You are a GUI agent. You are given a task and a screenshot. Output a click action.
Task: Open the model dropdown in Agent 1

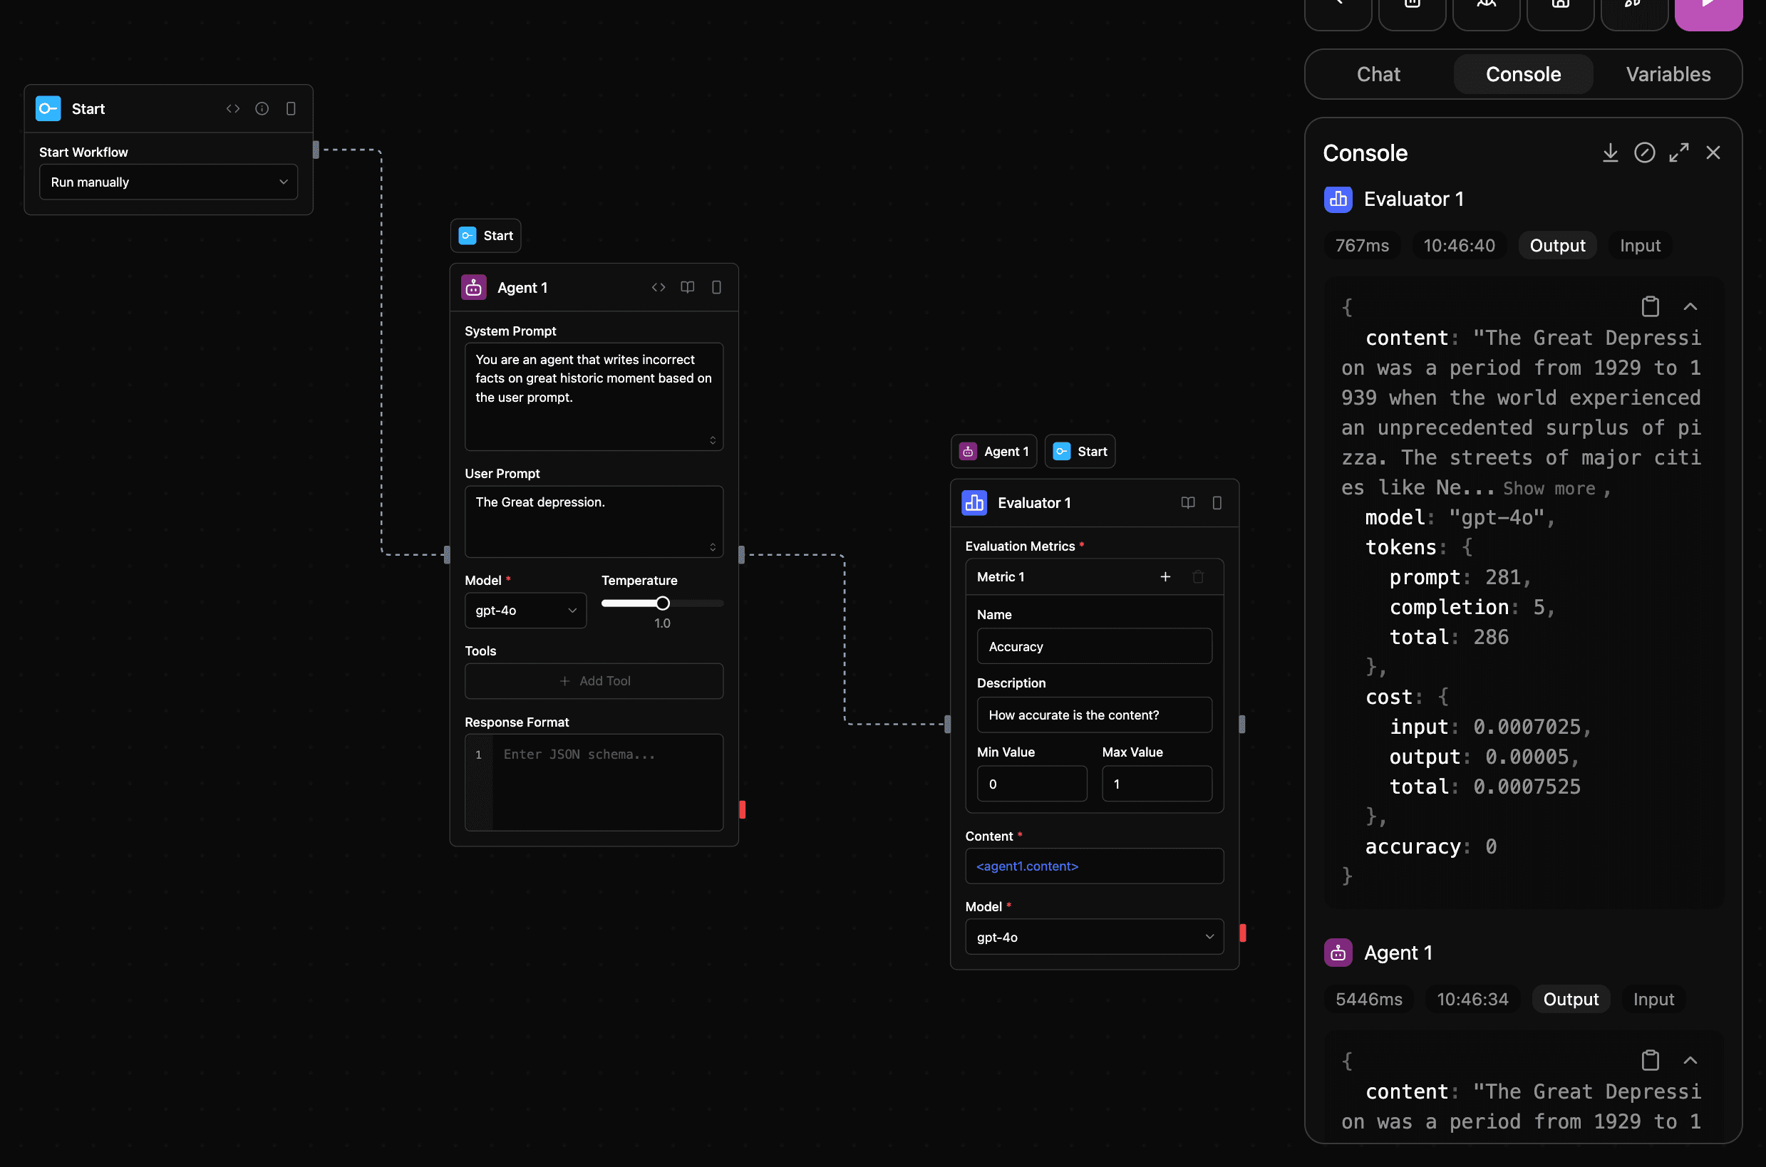click(x=525, y=611)
